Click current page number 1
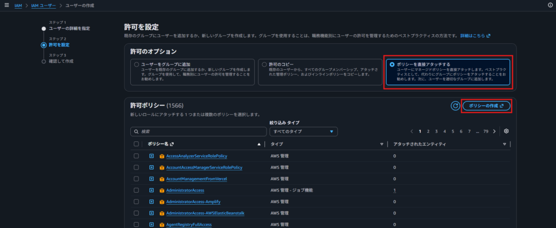 (420, 132)
